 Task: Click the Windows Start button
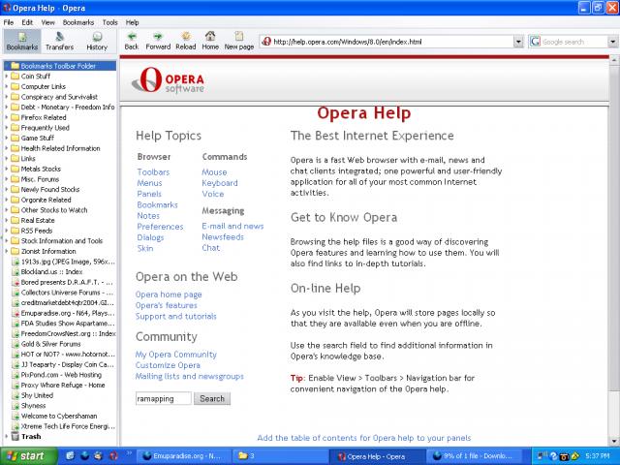point(28,456)
